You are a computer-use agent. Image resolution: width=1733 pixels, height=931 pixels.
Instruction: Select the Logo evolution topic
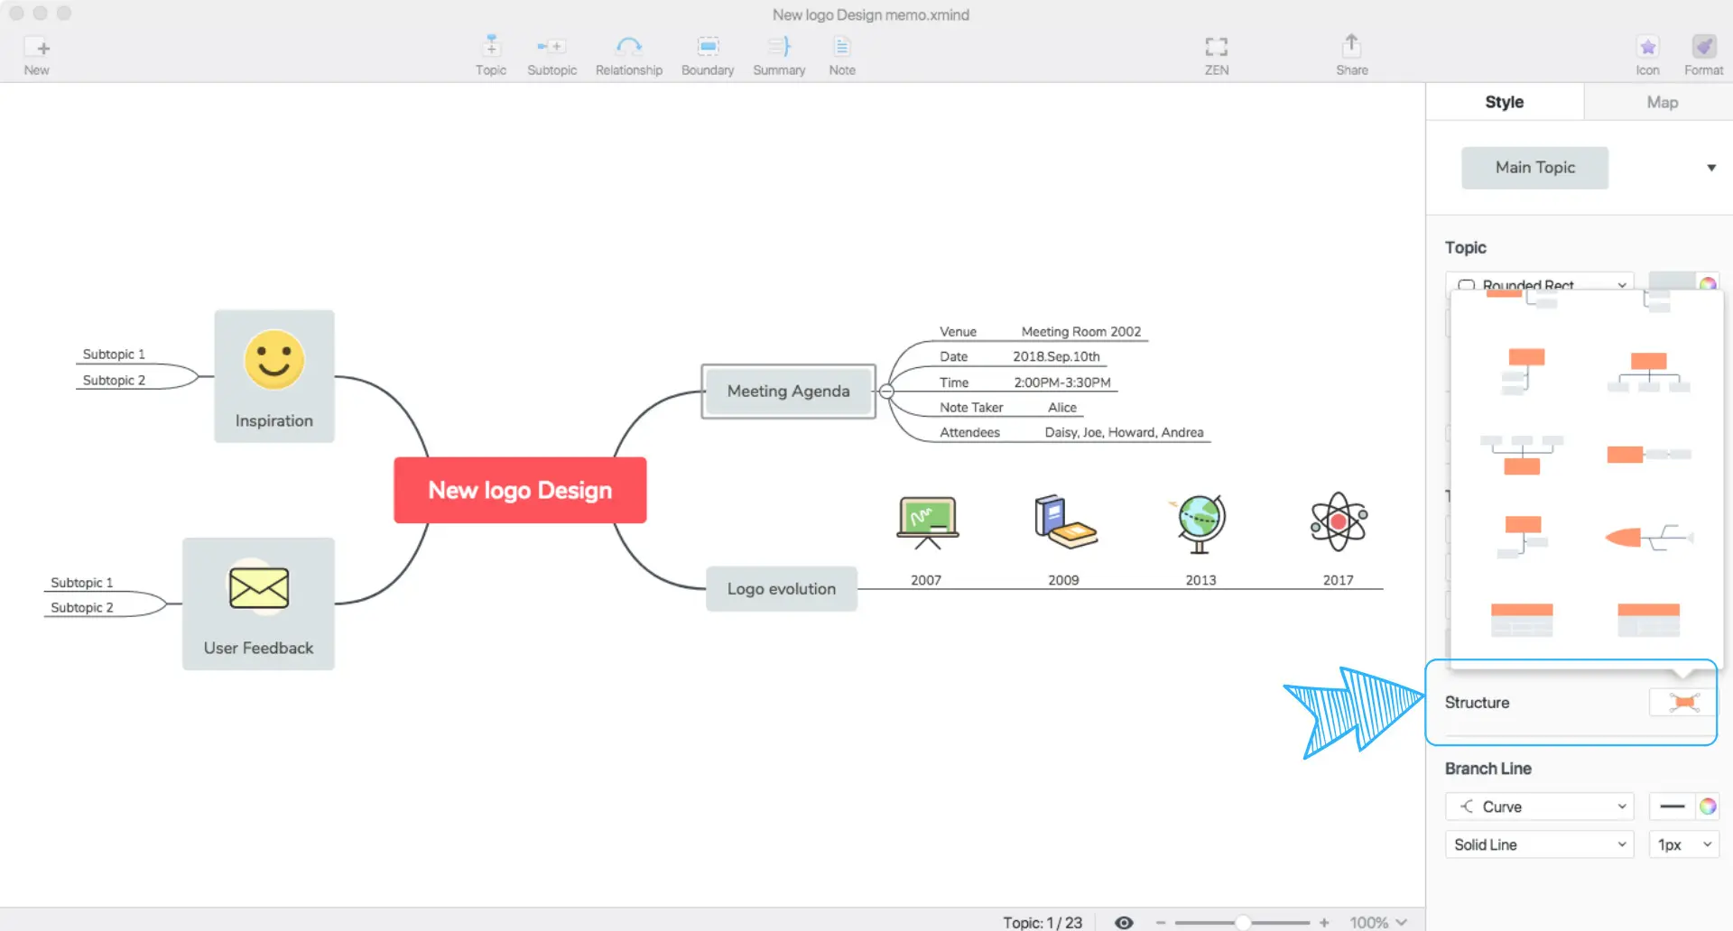782,589
